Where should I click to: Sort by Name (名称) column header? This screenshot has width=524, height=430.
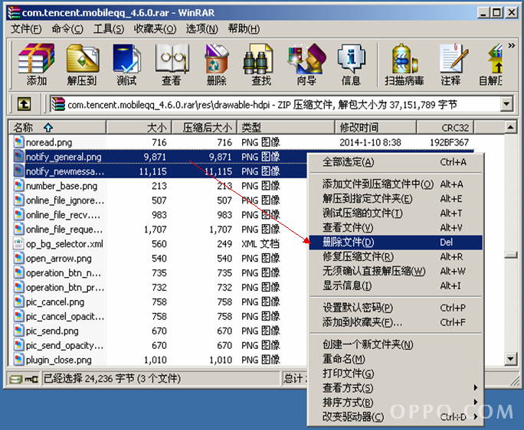[57, 128]
